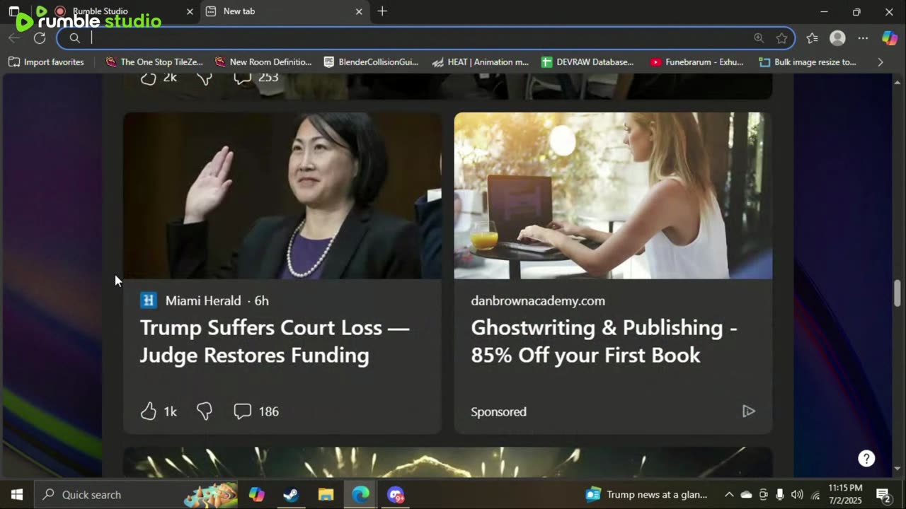Open the Funebrarum - Exhu... bookmark
Image resolution: width=906 pixels, height=509 pixels.
click(x=697, y=62)
